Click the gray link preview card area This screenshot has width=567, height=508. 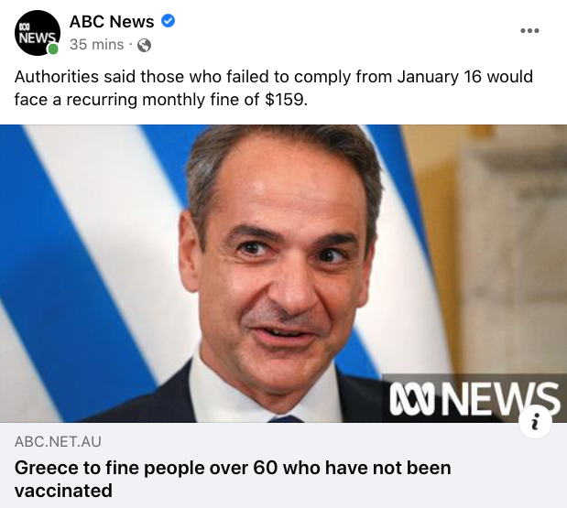pos(284,465)
